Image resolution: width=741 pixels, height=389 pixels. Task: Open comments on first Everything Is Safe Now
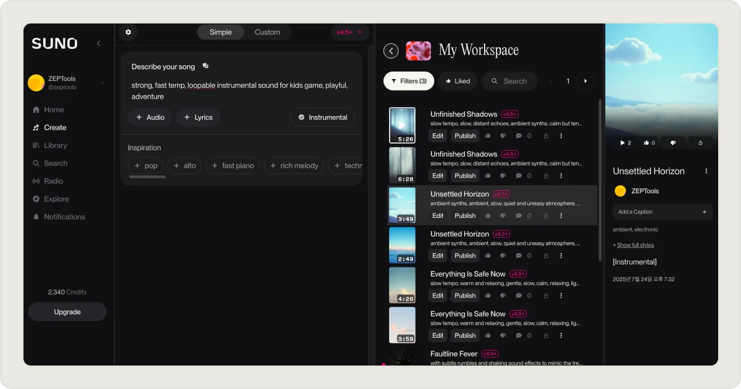click(x=519, y=295)
